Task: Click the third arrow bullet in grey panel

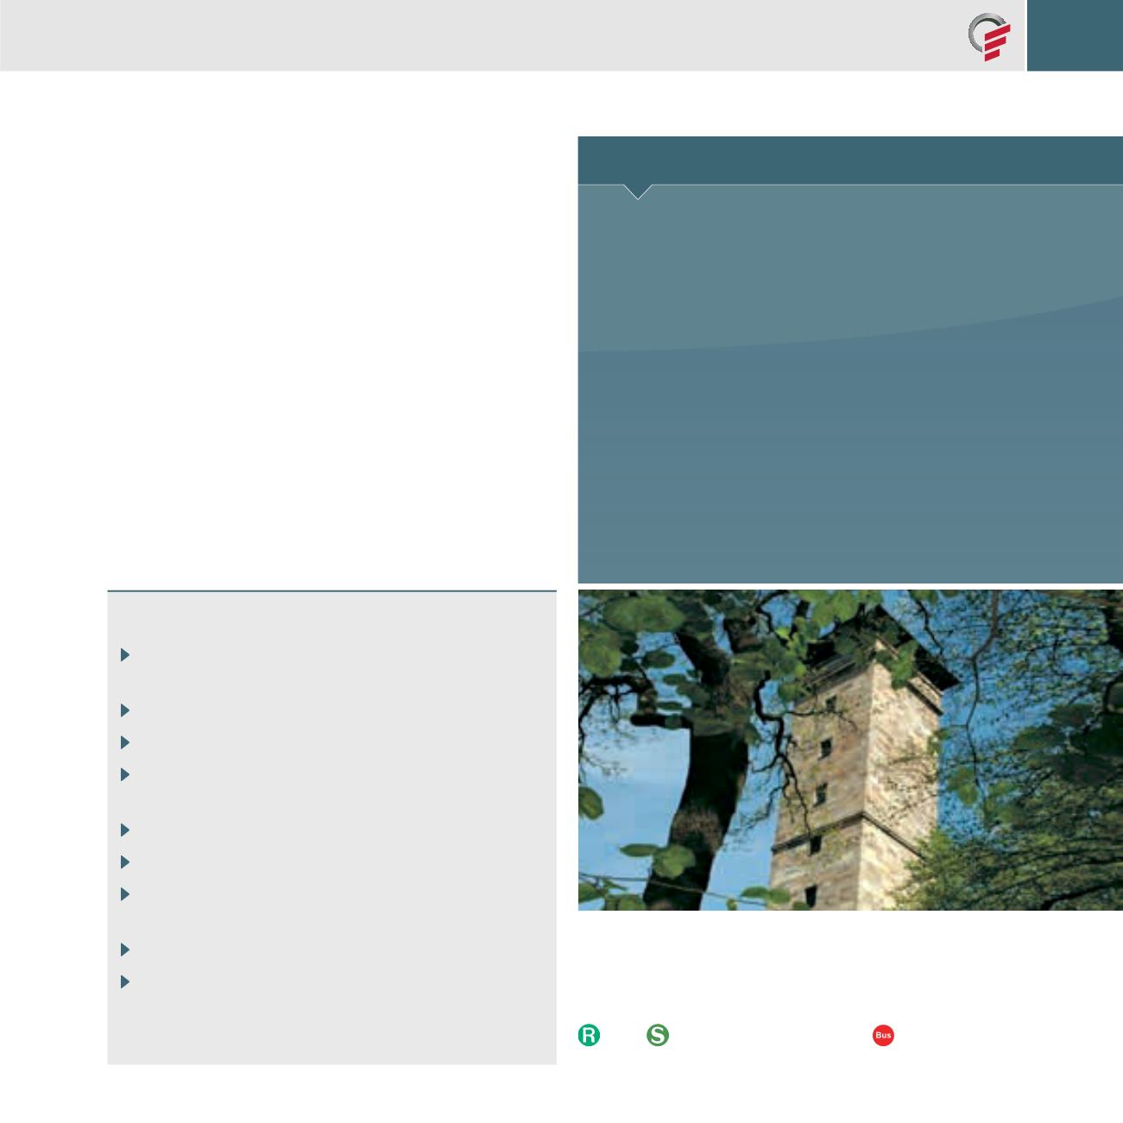Action: pyautogui.click(x=124, y=742)
